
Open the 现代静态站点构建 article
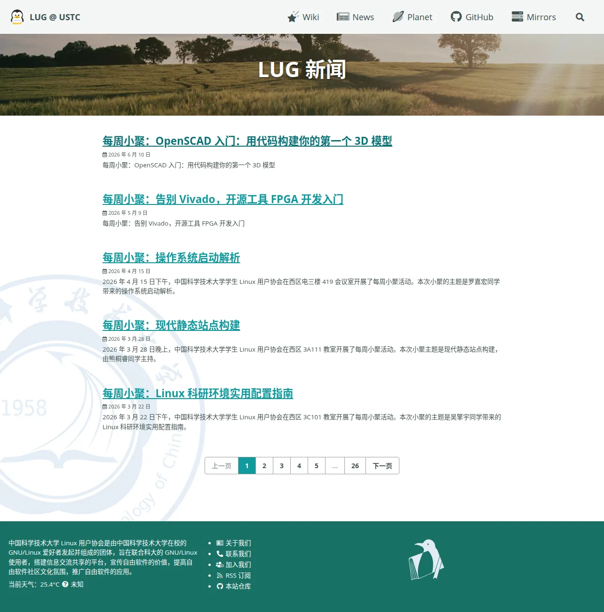[x=171, y=325]
